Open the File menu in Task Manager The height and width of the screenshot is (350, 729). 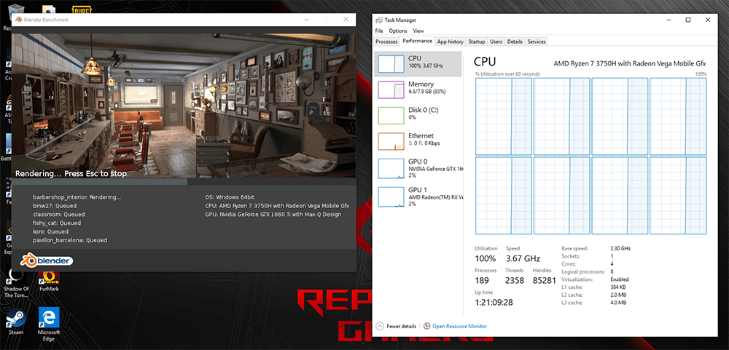click(x=379, y=31)
